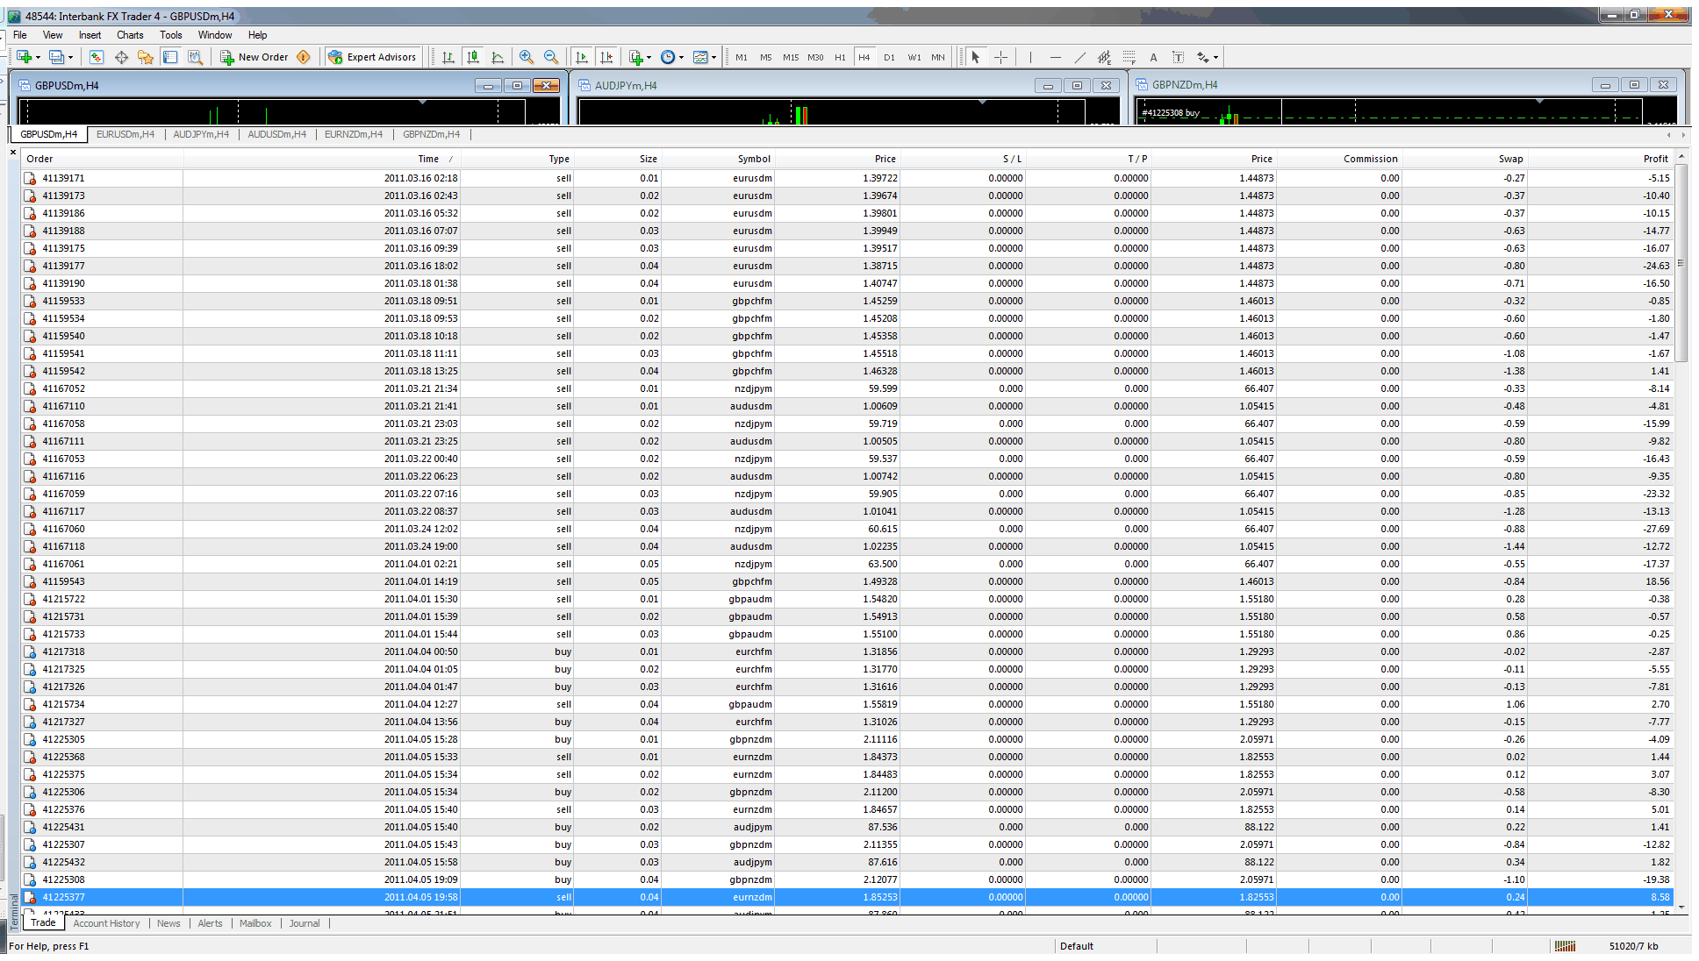Open the Charts menu
The width and height of the screenshot is (1699, 961).
(130, 35)
